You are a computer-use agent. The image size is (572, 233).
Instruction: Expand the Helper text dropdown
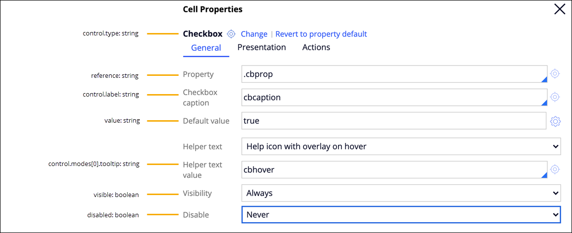point(401,146)
